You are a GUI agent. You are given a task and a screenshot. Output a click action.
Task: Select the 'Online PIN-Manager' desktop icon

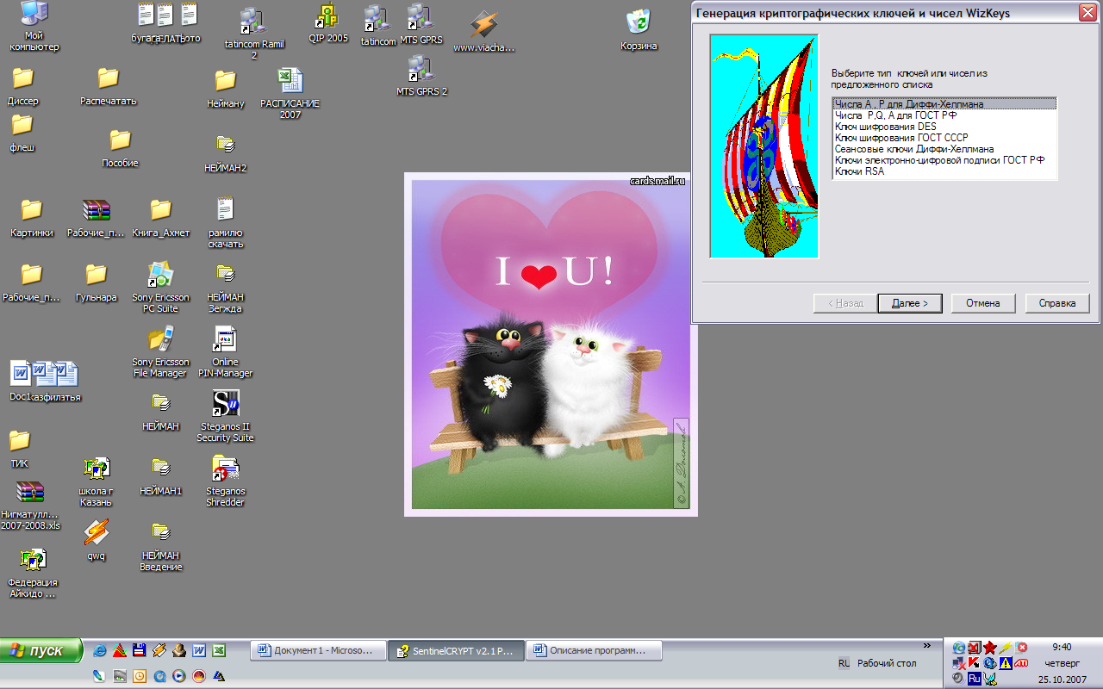[x=225, y=352]
